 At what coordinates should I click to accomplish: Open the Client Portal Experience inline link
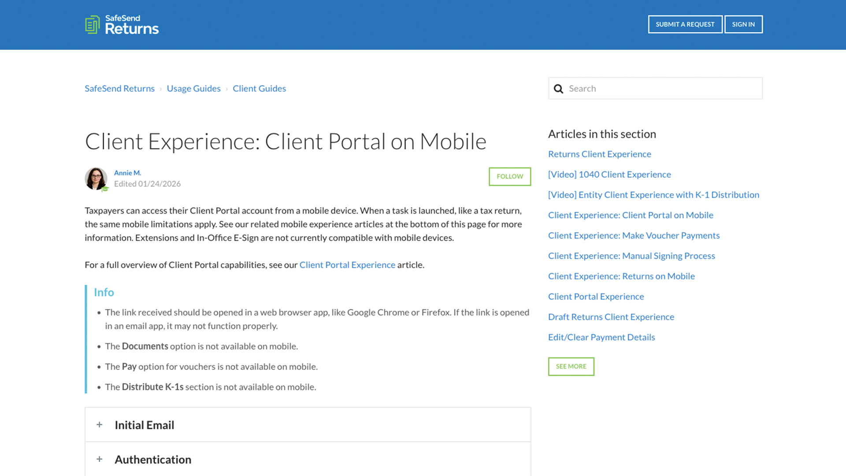[347, 265]
